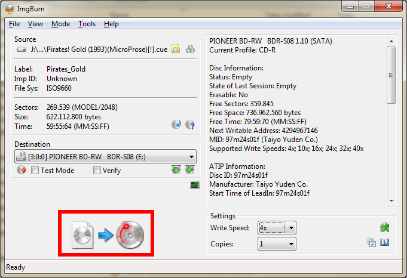Click the book icon beside Copies

click(385, 243)
